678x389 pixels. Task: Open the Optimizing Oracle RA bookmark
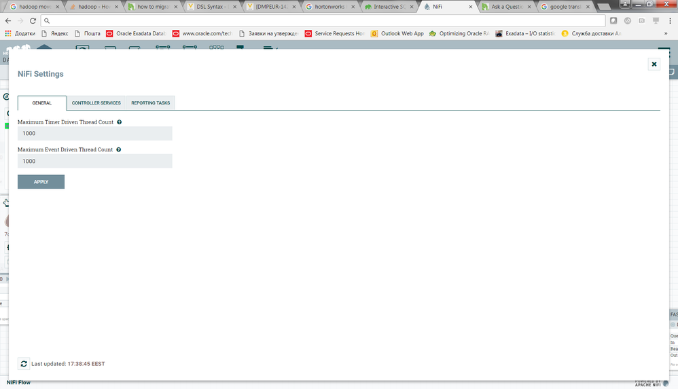[x=459, y=33]
